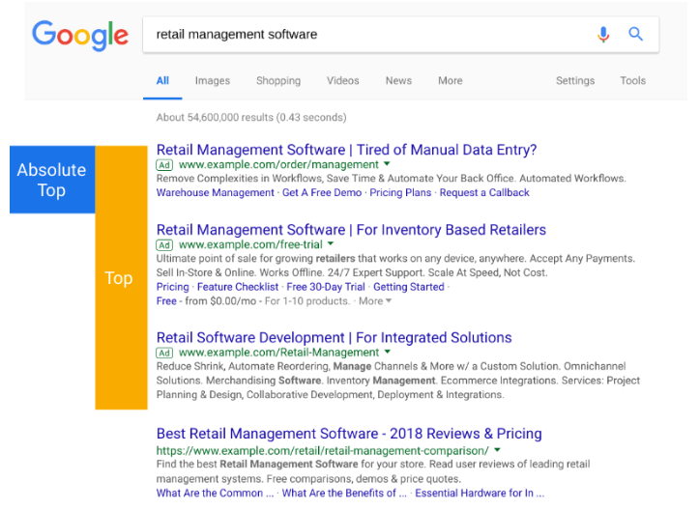The width and height of the screenshot is (699, 510).
Task: Click www.example.com/free-trial URL
Action: pyautogui.click(x=250, y=244)
